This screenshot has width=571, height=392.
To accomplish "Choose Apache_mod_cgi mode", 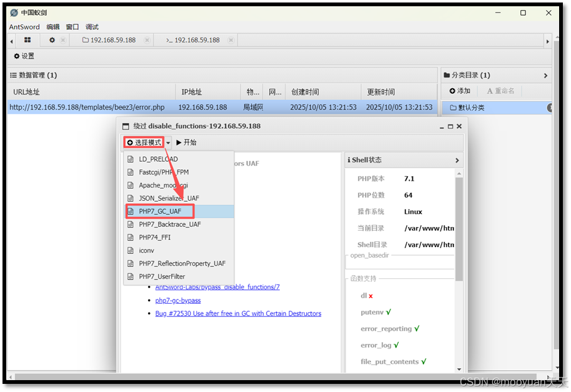I will pos(179,185).
